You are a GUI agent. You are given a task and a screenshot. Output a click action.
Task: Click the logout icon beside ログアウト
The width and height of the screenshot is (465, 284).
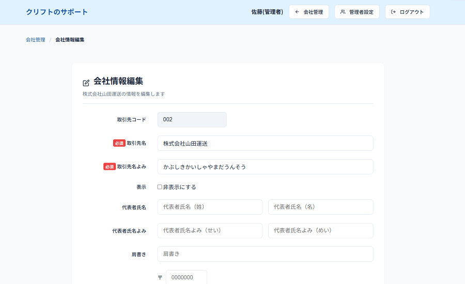394,12
